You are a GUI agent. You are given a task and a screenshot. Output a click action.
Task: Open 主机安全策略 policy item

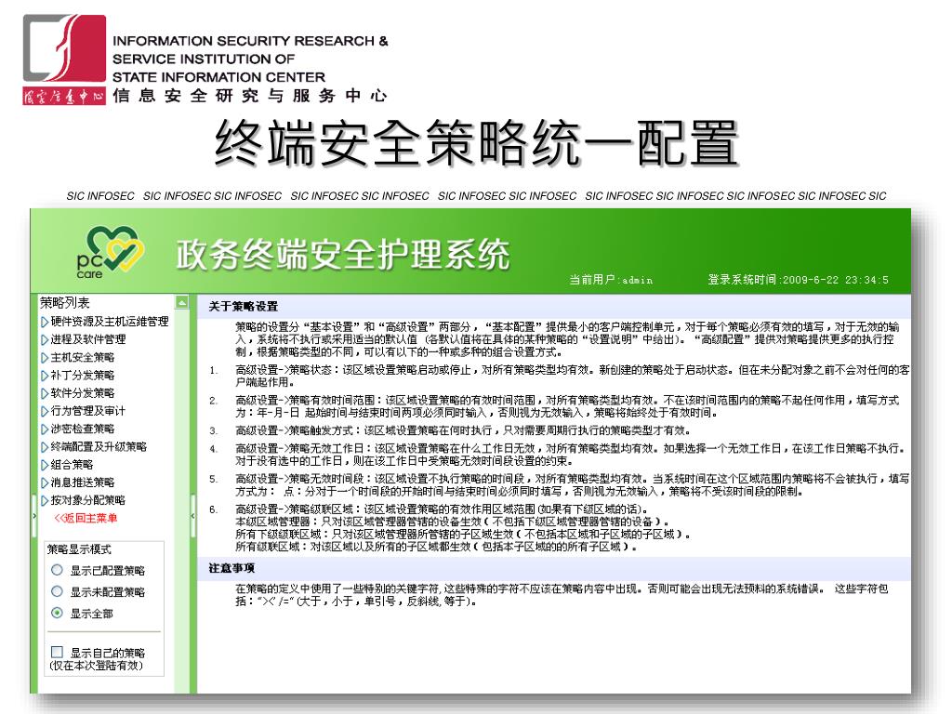point(83,357)
